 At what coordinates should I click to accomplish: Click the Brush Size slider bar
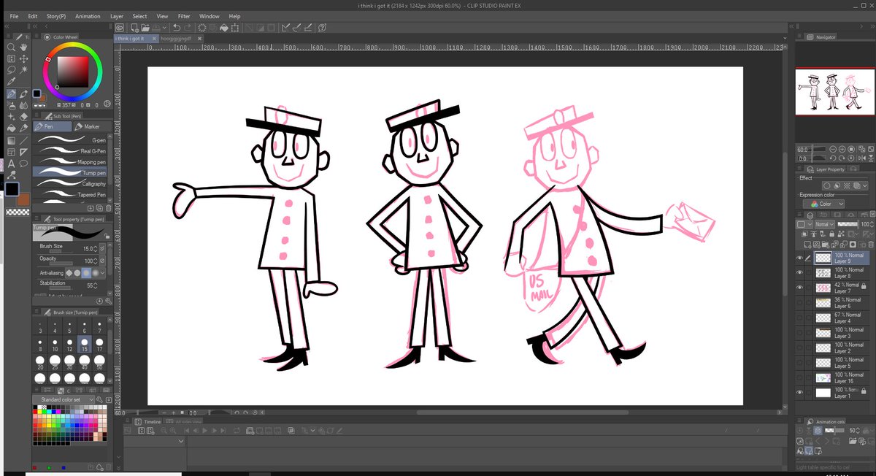[x=61, y=250]
